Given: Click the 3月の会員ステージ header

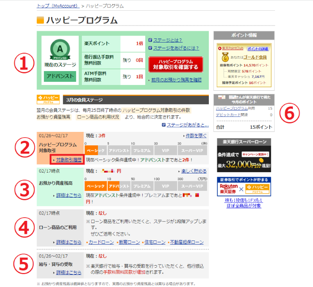Looking at the screenshot, I should click(136, 100).
